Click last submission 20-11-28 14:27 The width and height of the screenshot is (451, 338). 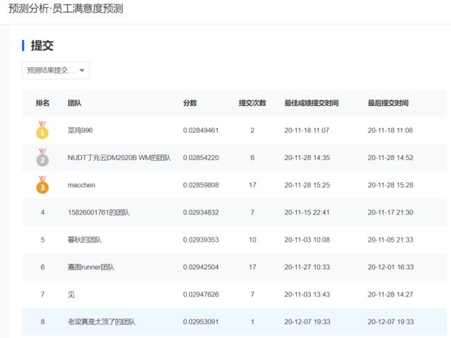point(391,294)
